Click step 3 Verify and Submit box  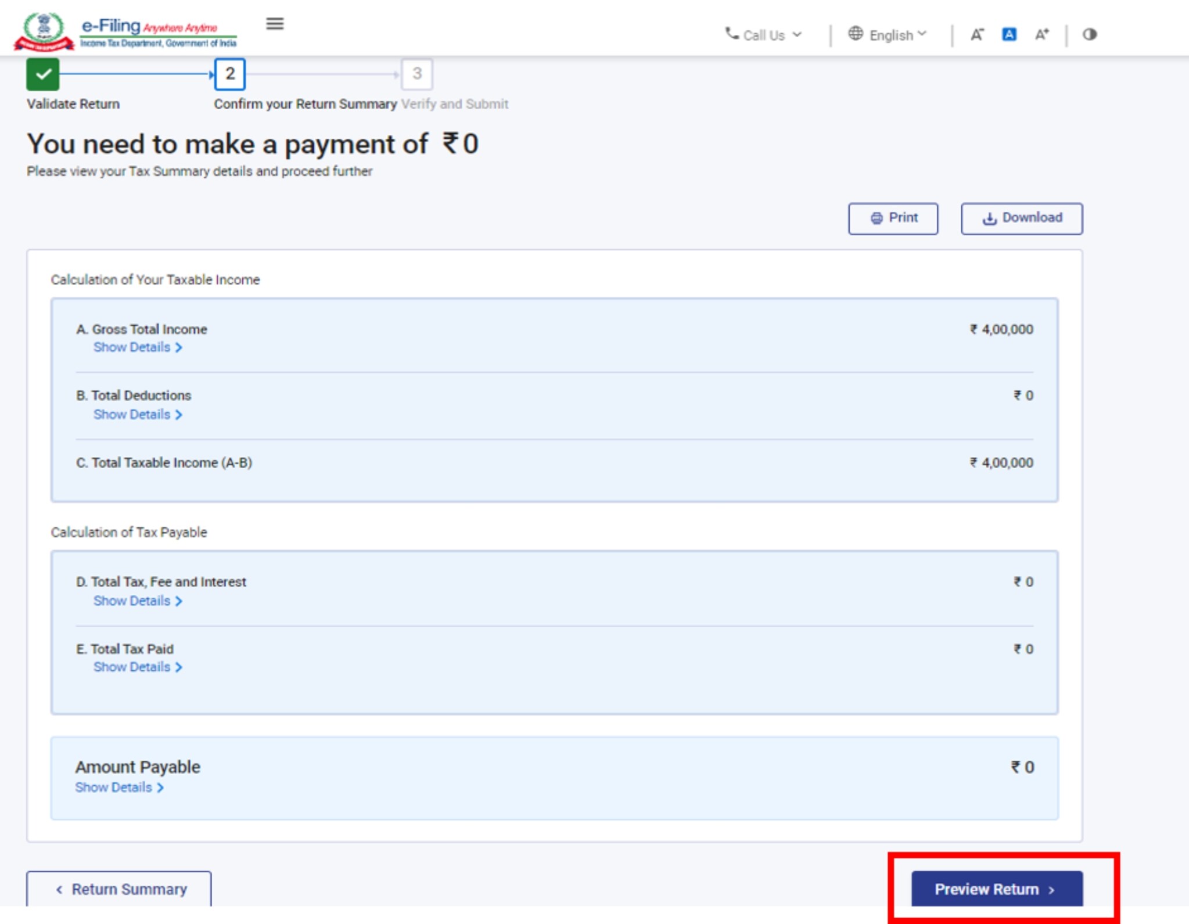click(x=416, y=74)
